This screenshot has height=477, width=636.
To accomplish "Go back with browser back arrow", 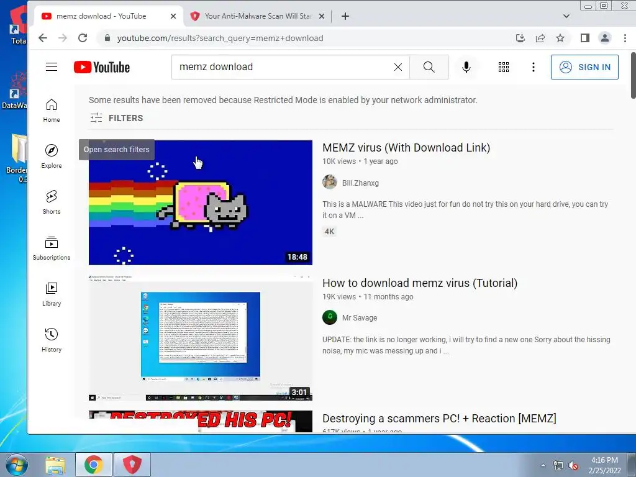I will pyautogui.click(x=43, y=38).
